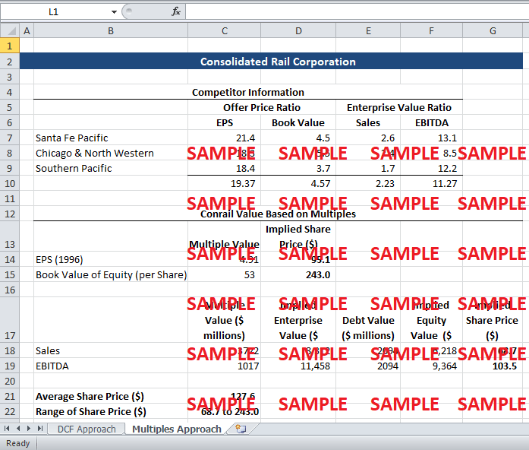Select column F header
The height and width of the screenshot is (450, 529).
coord(431,30)
